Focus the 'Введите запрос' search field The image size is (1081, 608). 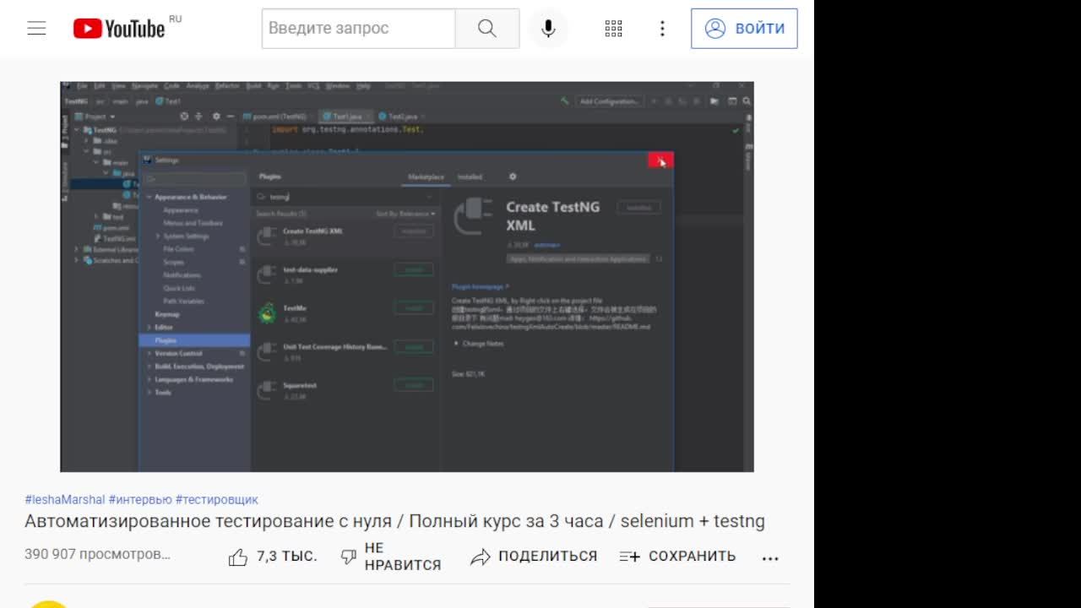(x=359, y=28)
